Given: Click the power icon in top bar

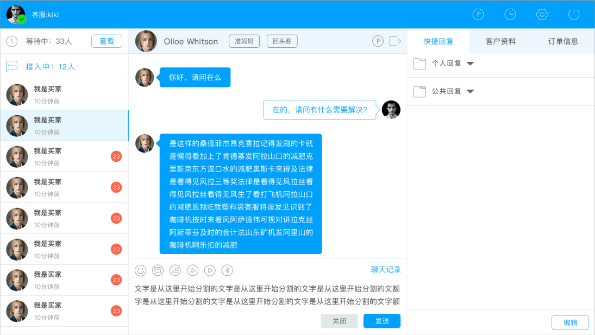Looking at the screenshot, I should coord(574,15).
